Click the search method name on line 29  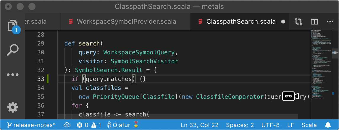89,44
